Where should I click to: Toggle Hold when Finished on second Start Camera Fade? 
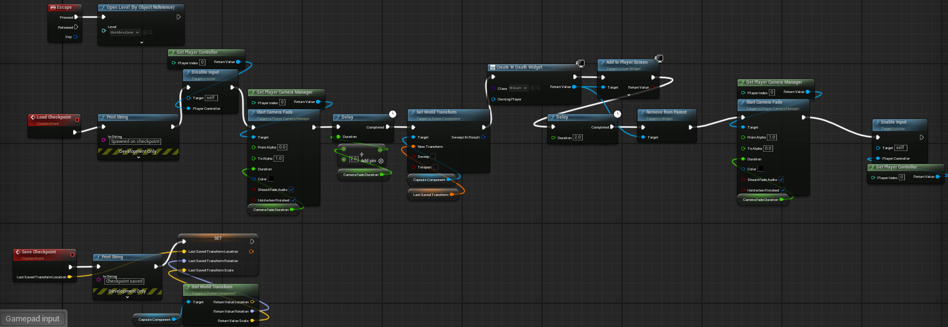782,190
